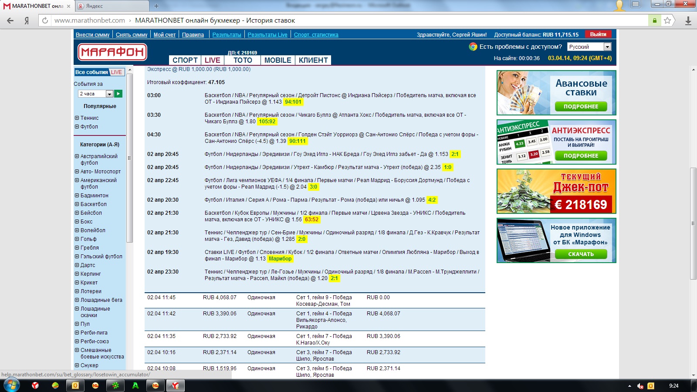Click the Снукер category label

[89, 365]
